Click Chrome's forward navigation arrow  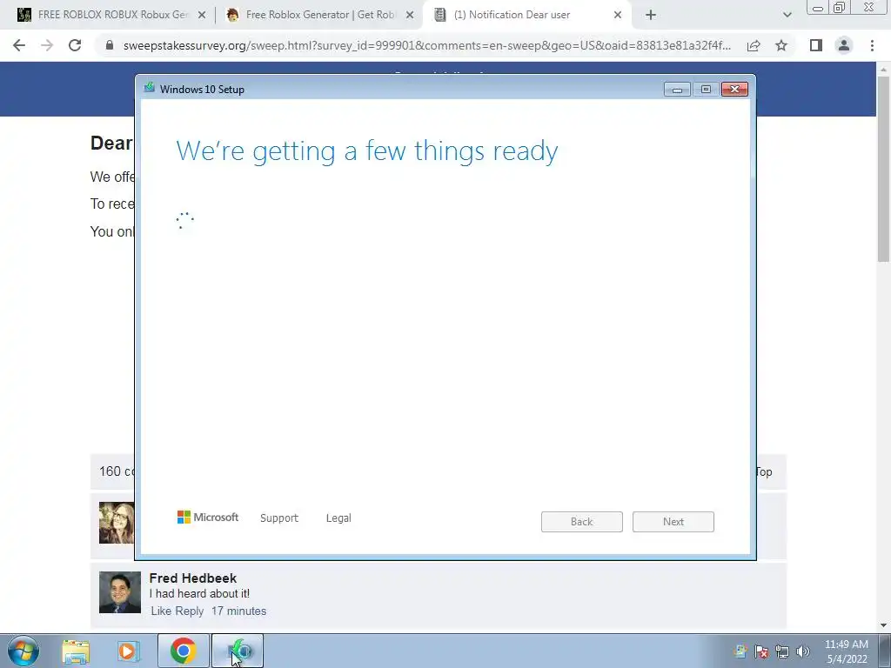click(x=47, y=45)
